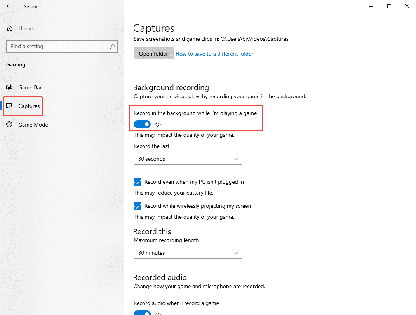Toggle Record audio when I record a game
The width and height of the screenshot is (416, 315).
pyautogui.click(x=142, y=313)
